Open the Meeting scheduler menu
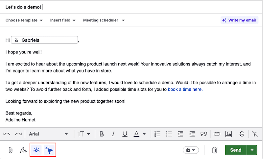 click(x=104, y=20)
